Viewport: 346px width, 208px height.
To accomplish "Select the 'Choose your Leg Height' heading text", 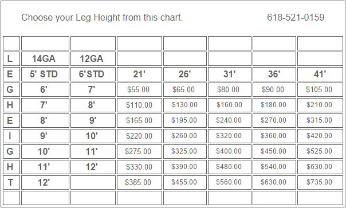I will click(x=102, y=17).
